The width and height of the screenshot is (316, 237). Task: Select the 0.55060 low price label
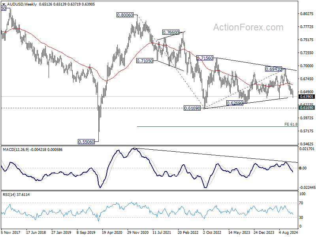86,142
